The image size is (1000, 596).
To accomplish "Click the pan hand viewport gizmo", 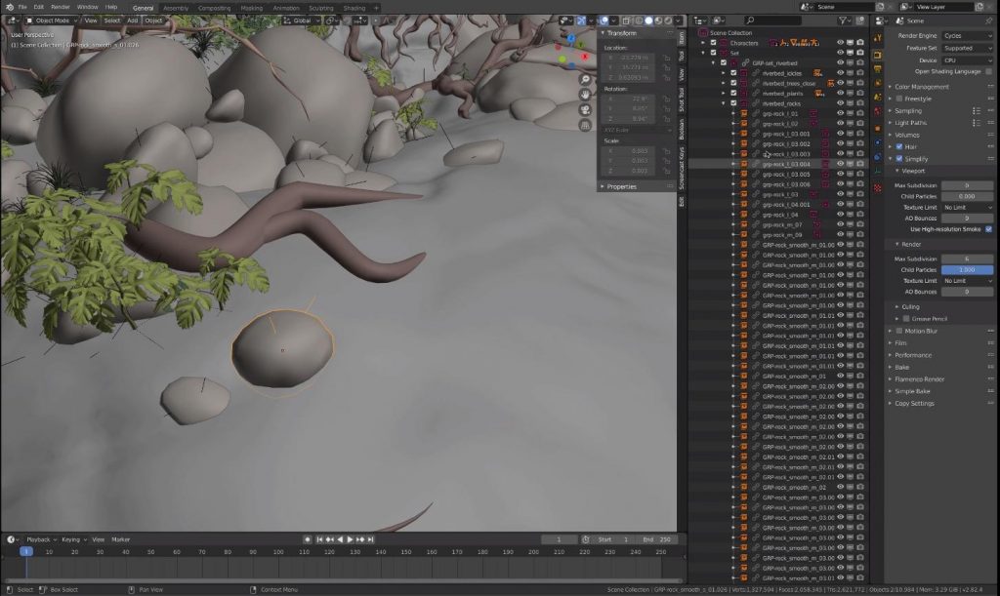I will 585,95.
